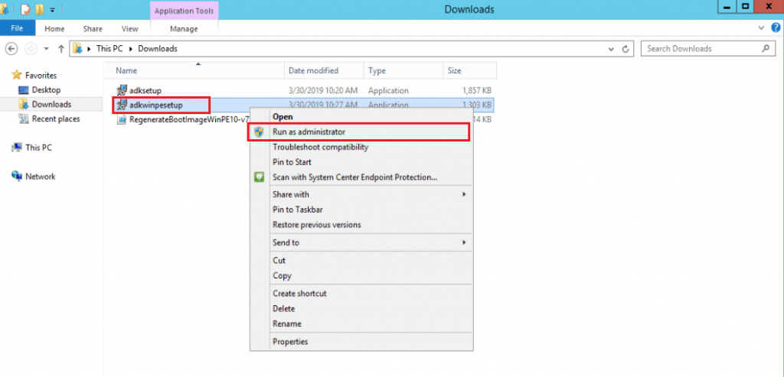Sort by the Date modified column header
Screen dimensions: 784x377
tap(325, 71)
